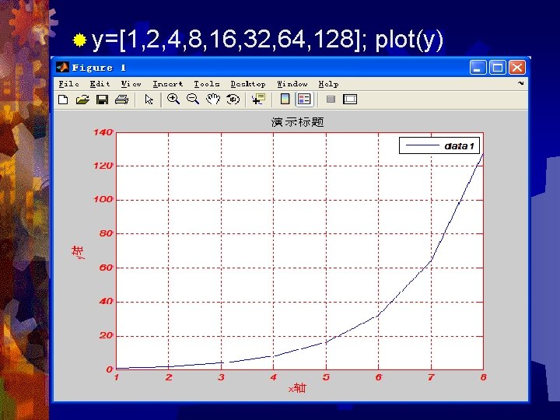The width and height of the screenshot is (560, 420).
Task: Activate the Zoom Out magnifier tool
Action: coord(193,99)
